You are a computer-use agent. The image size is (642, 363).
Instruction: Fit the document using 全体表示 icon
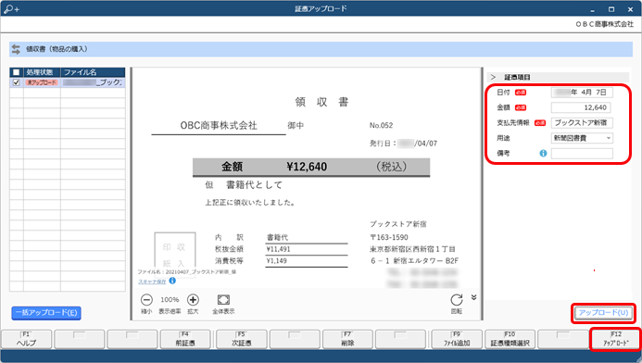tap(223, 300)
